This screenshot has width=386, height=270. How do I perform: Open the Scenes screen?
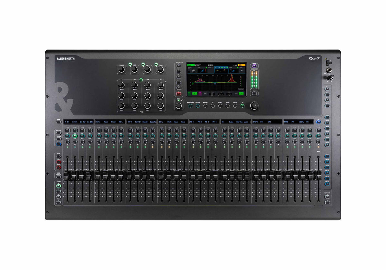coord(220,105)
